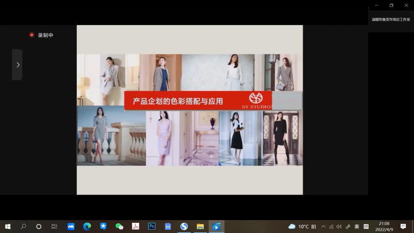Launch Microsoft Edge from taskbar
The width and height of the screenshot is (414, 233).
tap(87, 227)
